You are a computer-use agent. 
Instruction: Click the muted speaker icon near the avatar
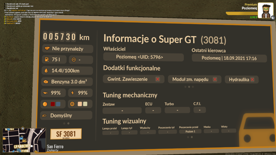coord(273,18)
